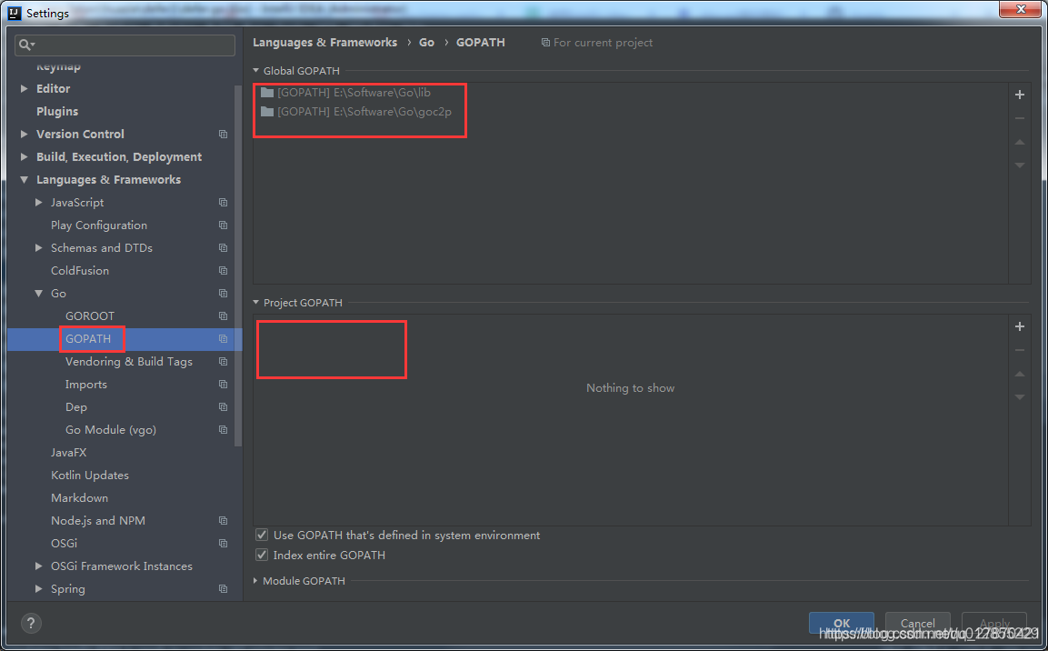The height and width of the screenshot is (651, 1048).
Task: Open help with the question mark button
Action: 31,623
